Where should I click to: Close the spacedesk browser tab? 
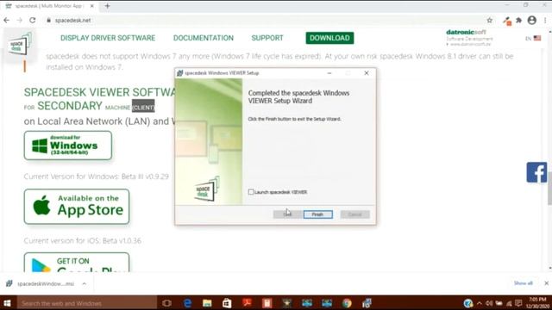pos(92,6)
